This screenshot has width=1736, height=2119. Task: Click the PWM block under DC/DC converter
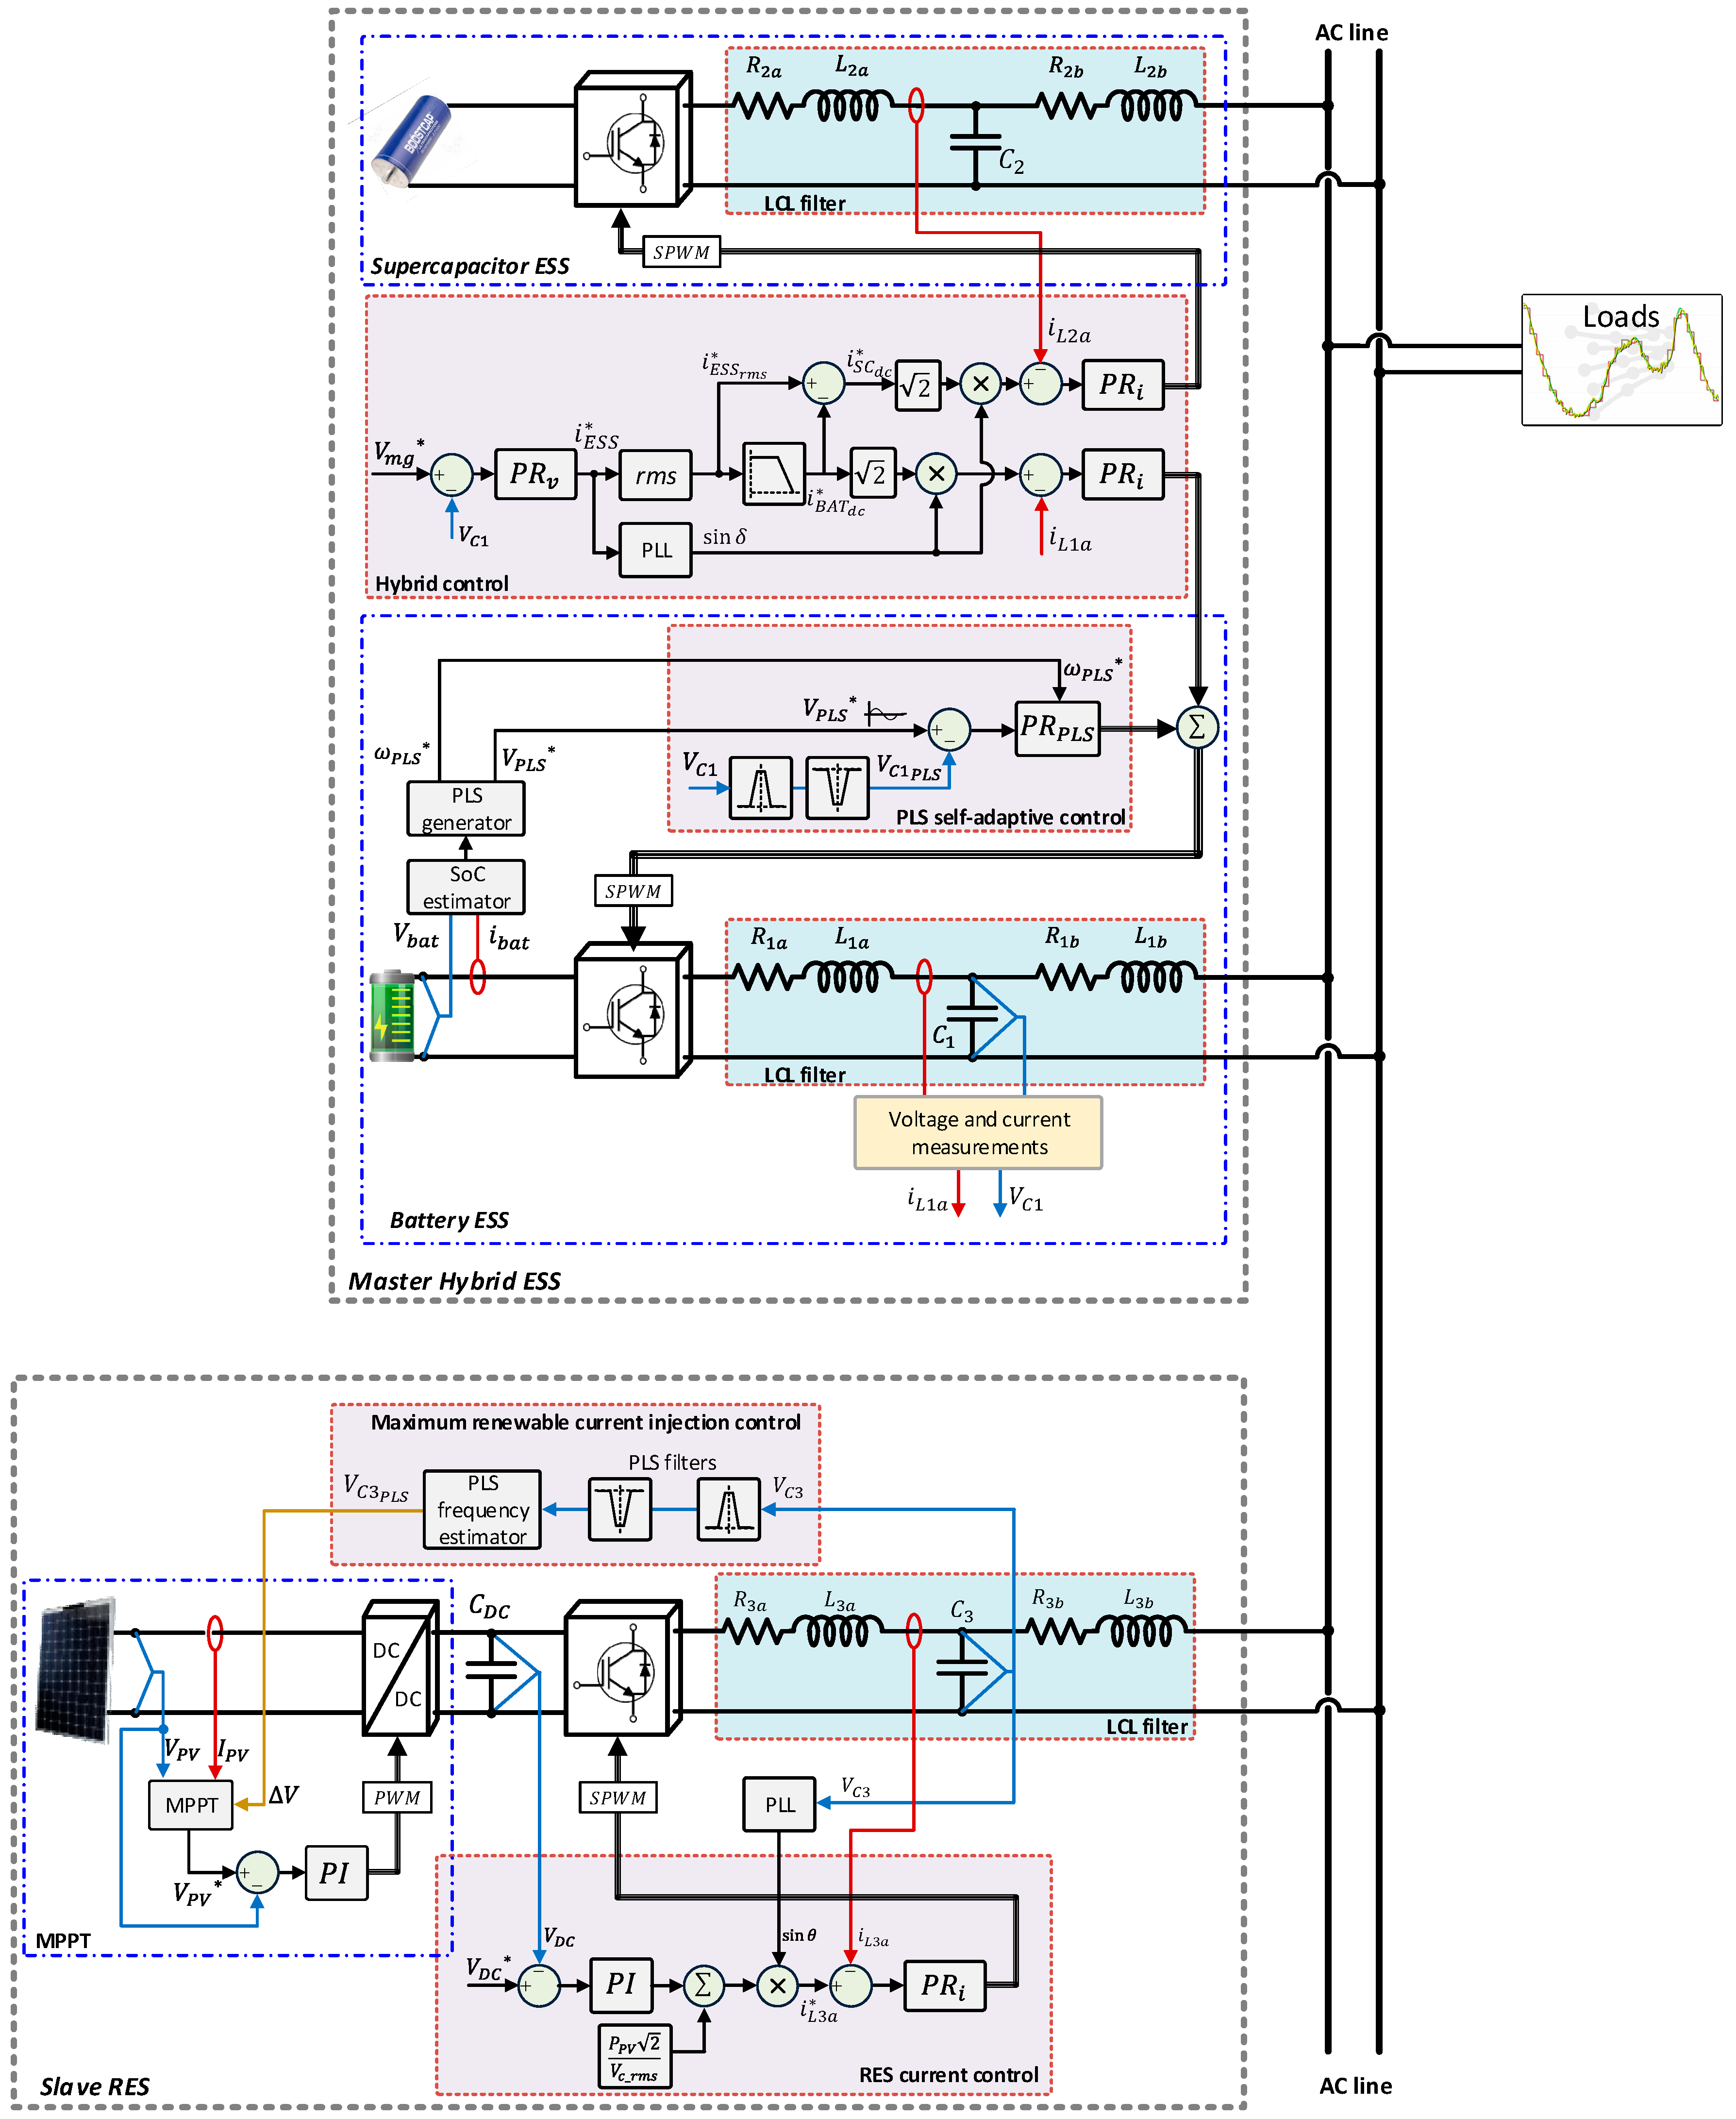[x=397, y=1797]
